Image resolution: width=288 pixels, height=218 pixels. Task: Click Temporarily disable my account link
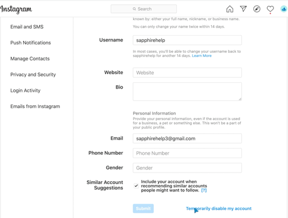click(219, 209)
